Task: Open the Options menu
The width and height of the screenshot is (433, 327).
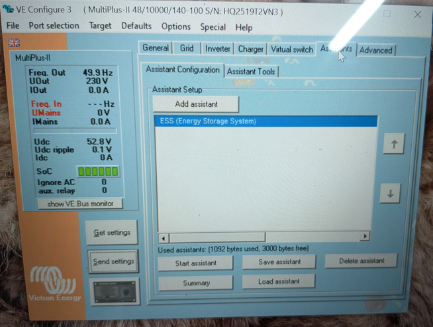Action: click(176, 27)
